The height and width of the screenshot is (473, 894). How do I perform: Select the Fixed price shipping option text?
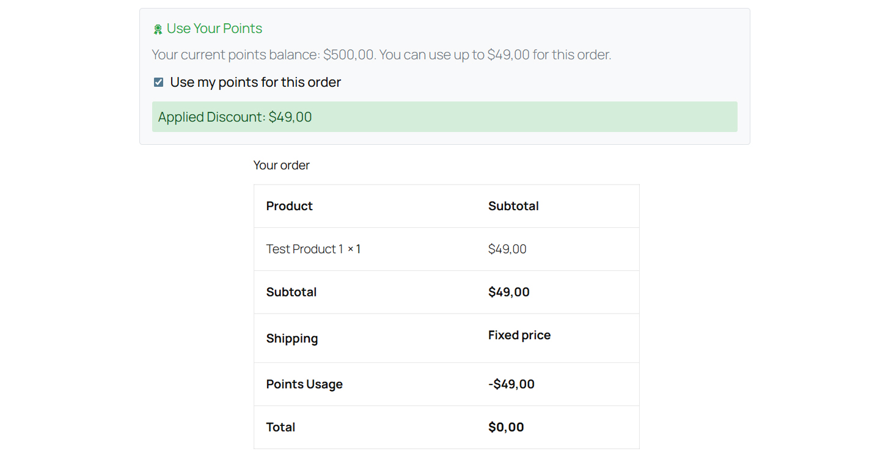coord(519,335)
